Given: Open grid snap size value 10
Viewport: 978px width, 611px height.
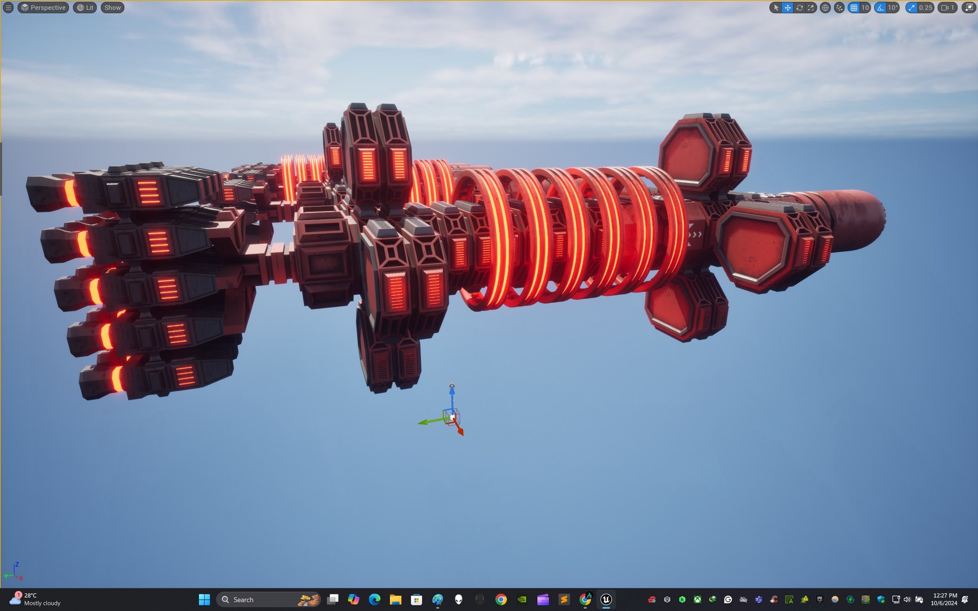Looking at the screenshot, I should [865, 7].
